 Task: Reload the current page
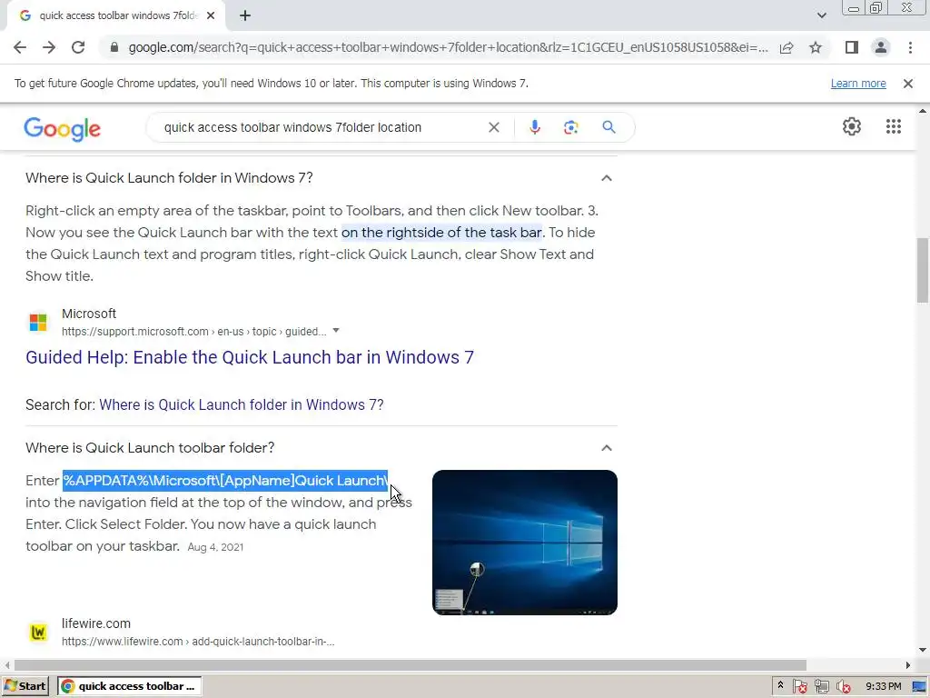pos(78,47)
